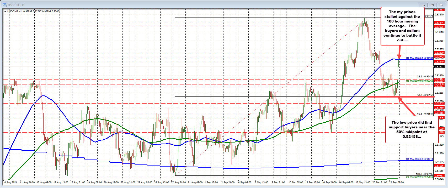448x188 pixels.
Task: Select the red price level label 0.93244
Action: coord(439,23)
